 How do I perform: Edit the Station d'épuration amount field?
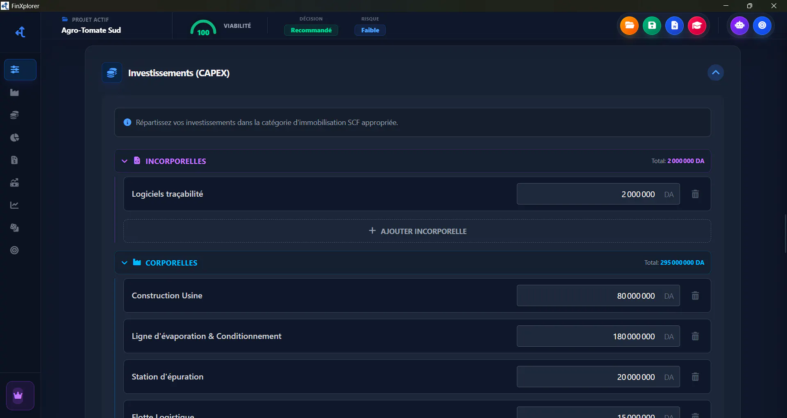598,377
